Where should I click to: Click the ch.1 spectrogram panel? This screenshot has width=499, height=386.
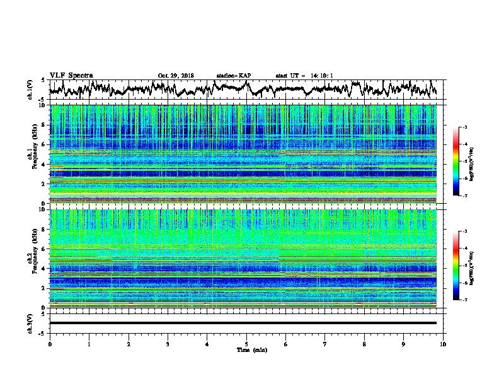pos(243,154)
